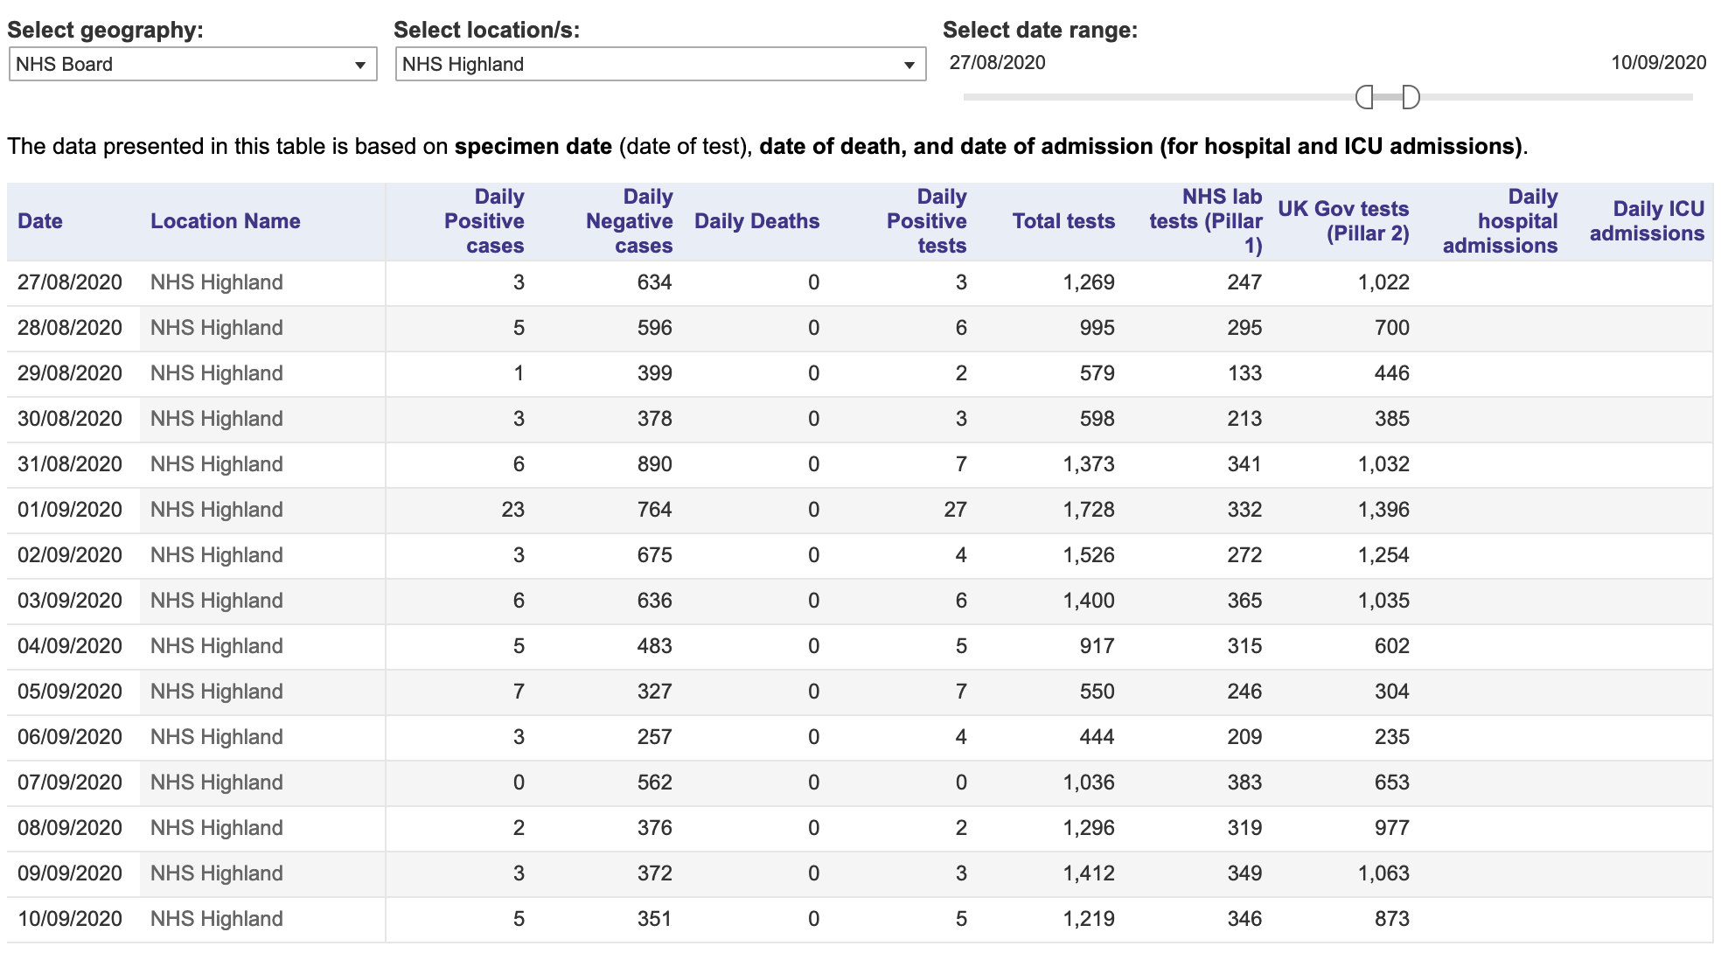Sort by Total tests column header
Viewport: 1728px width, 960px height.
point(1064,221)
